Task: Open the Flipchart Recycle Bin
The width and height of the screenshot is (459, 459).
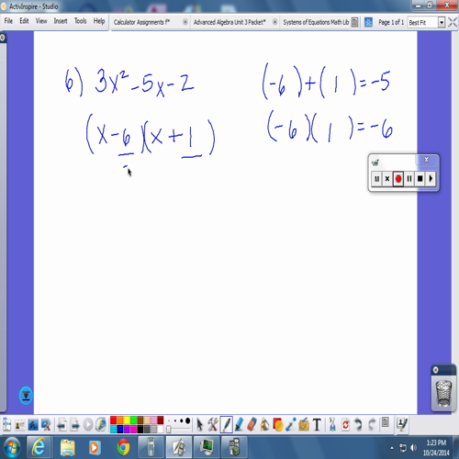Action: (x=443, y=394)
